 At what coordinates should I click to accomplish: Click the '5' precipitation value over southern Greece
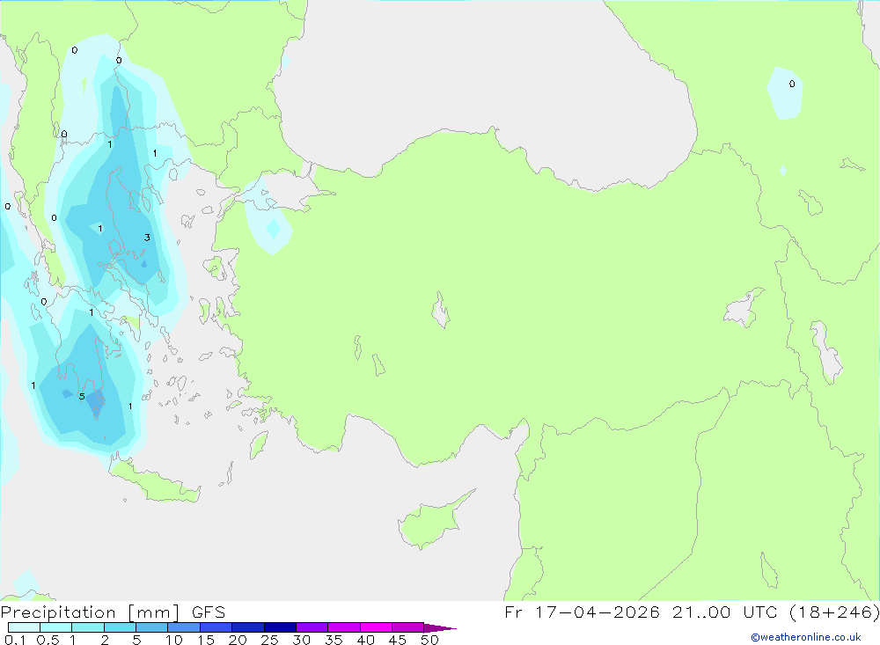click(x=82, y=397)
